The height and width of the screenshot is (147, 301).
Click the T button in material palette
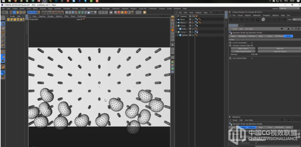tap(18, 20)
